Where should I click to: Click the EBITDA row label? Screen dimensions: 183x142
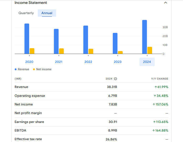[x=20, y=131]
